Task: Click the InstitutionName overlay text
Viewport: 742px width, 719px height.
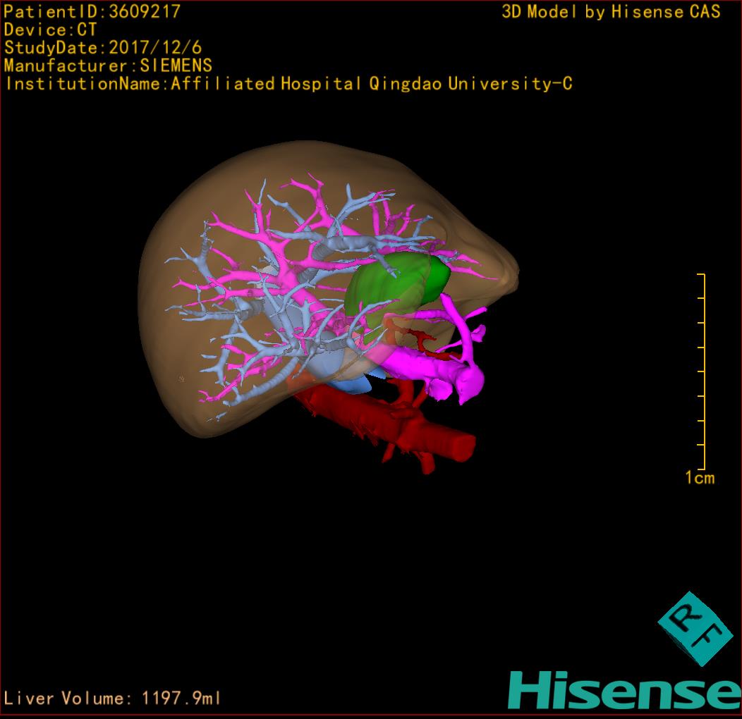Action: [x=288, y=84]
